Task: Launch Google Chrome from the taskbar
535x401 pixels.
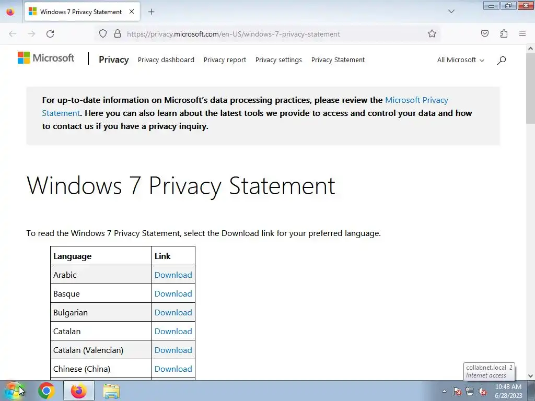Action: pyautogui.click(x=46, y=391)
